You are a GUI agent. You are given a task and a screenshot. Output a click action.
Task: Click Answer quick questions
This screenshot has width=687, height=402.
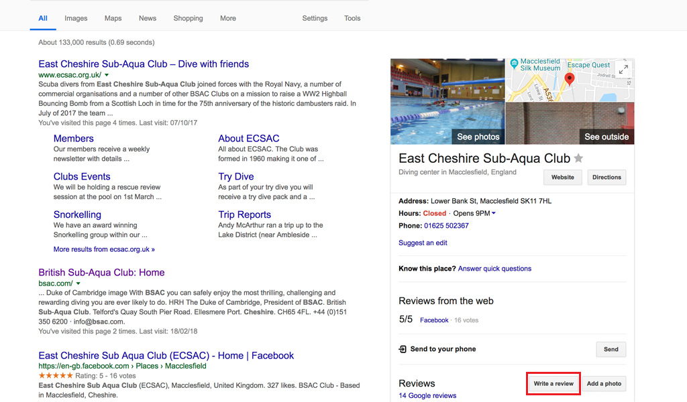[494, 269]
